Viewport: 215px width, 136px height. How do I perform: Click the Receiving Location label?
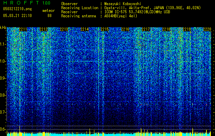click(x=80, y=8)
